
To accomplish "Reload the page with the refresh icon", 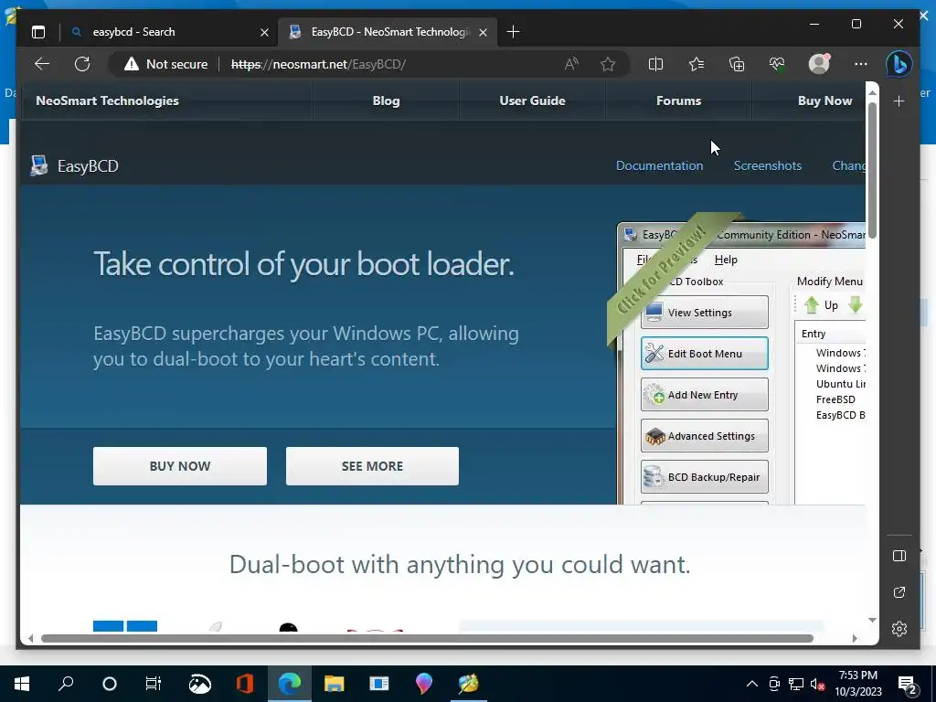I will click(x=82, y=64).
